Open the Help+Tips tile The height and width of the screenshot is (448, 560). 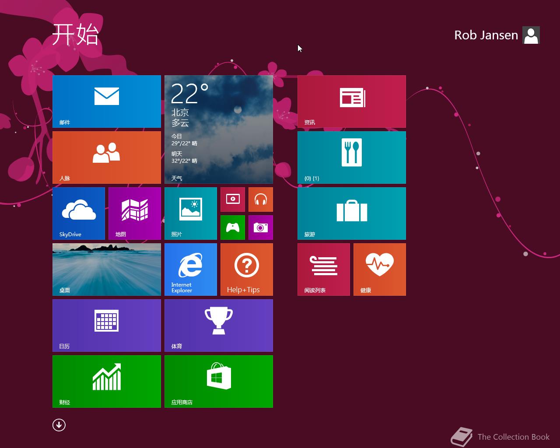coord(247,269)
